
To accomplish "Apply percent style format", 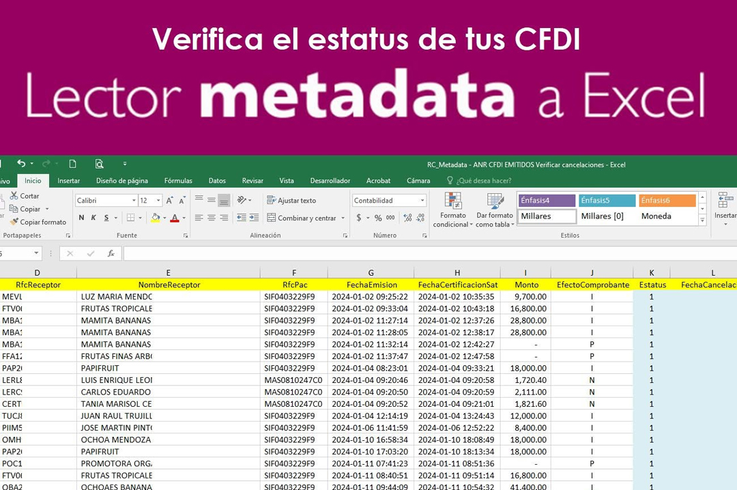I will coord(378,218).
